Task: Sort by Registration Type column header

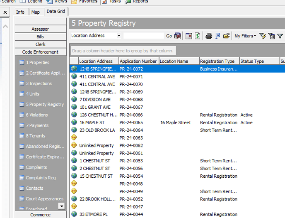Action: tap(219, 61)
